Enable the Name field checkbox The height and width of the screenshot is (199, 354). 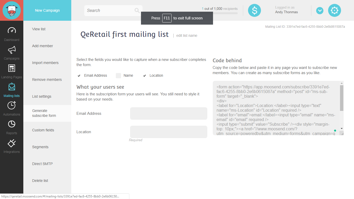click(118, 76)
